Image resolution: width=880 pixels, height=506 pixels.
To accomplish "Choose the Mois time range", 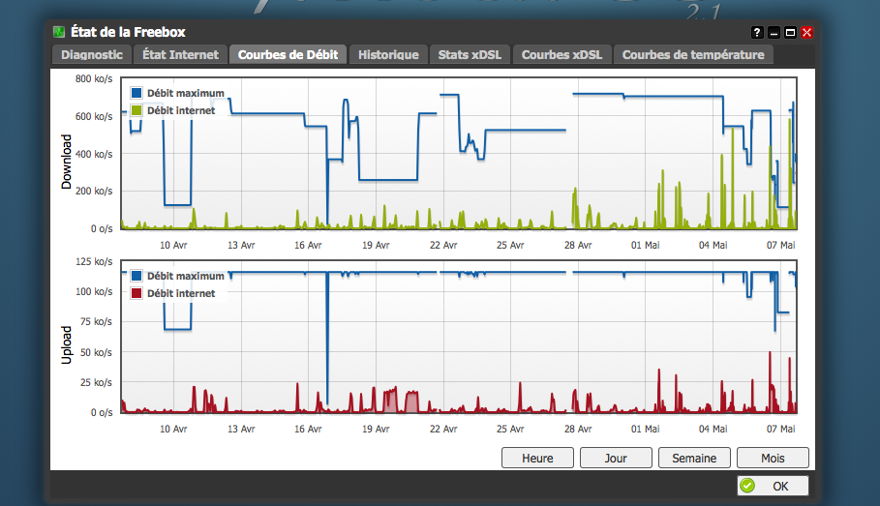I will click(773, 458).
